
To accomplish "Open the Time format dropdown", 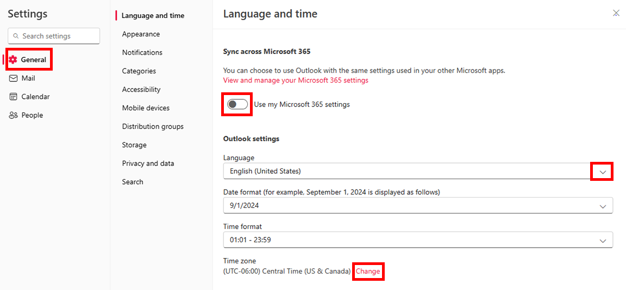I will [602, 240].
